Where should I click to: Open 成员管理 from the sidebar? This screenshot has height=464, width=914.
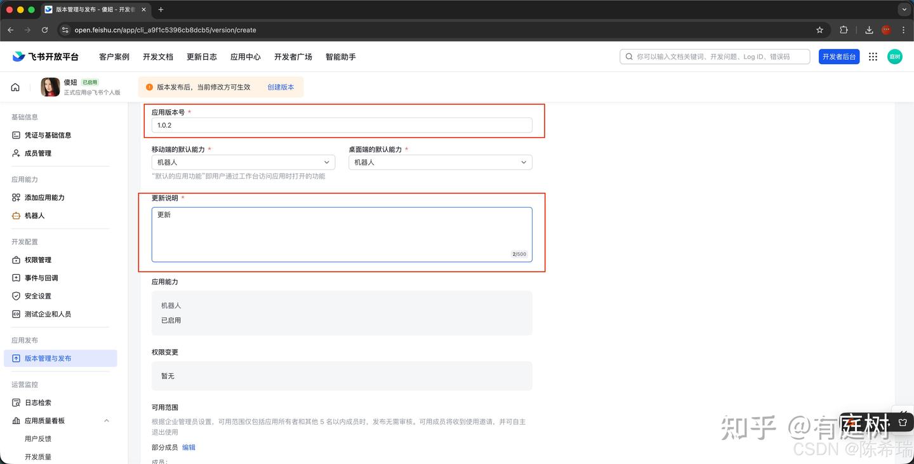(x=37, y=153)
